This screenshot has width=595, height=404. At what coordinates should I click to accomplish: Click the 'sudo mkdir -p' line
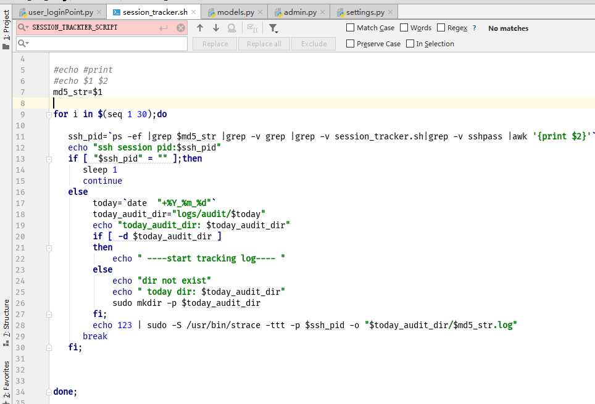186,303
